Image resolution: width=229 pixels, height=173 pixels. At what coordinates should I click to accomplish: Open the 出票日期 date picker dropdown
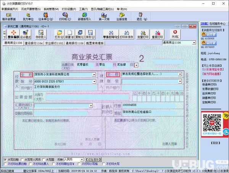click(136, 65)
